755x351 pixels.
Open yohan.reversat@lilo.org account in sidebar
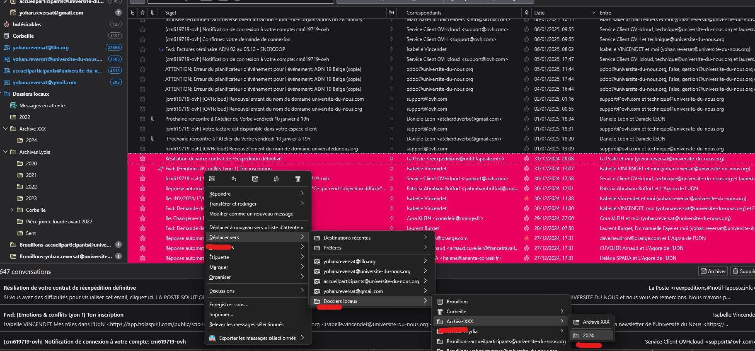point(41,48)
